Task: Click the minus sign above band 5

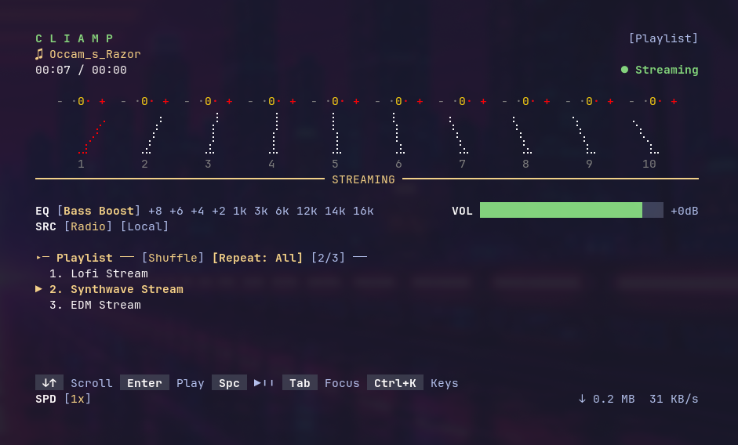Action: [314, 101]
